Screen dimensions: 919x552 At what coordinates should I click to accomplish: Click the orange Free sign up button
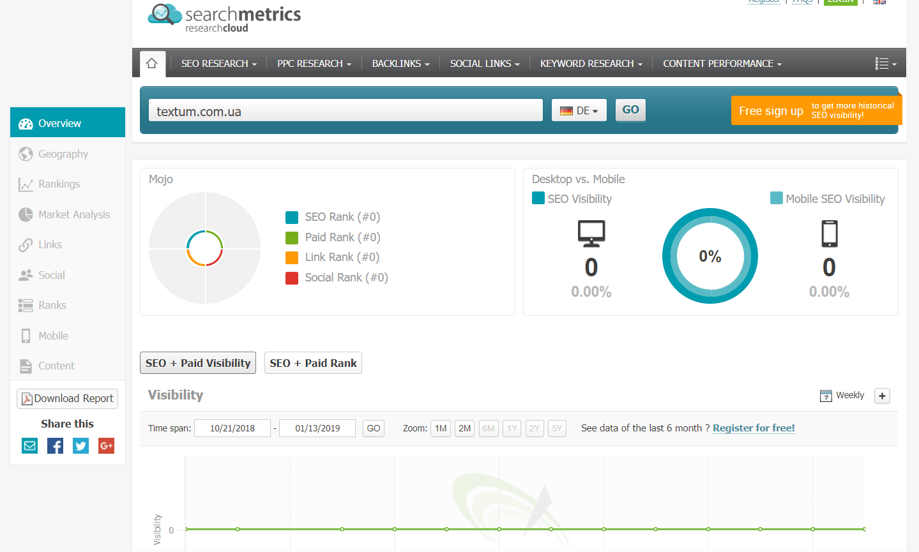[x=816, y=110]
